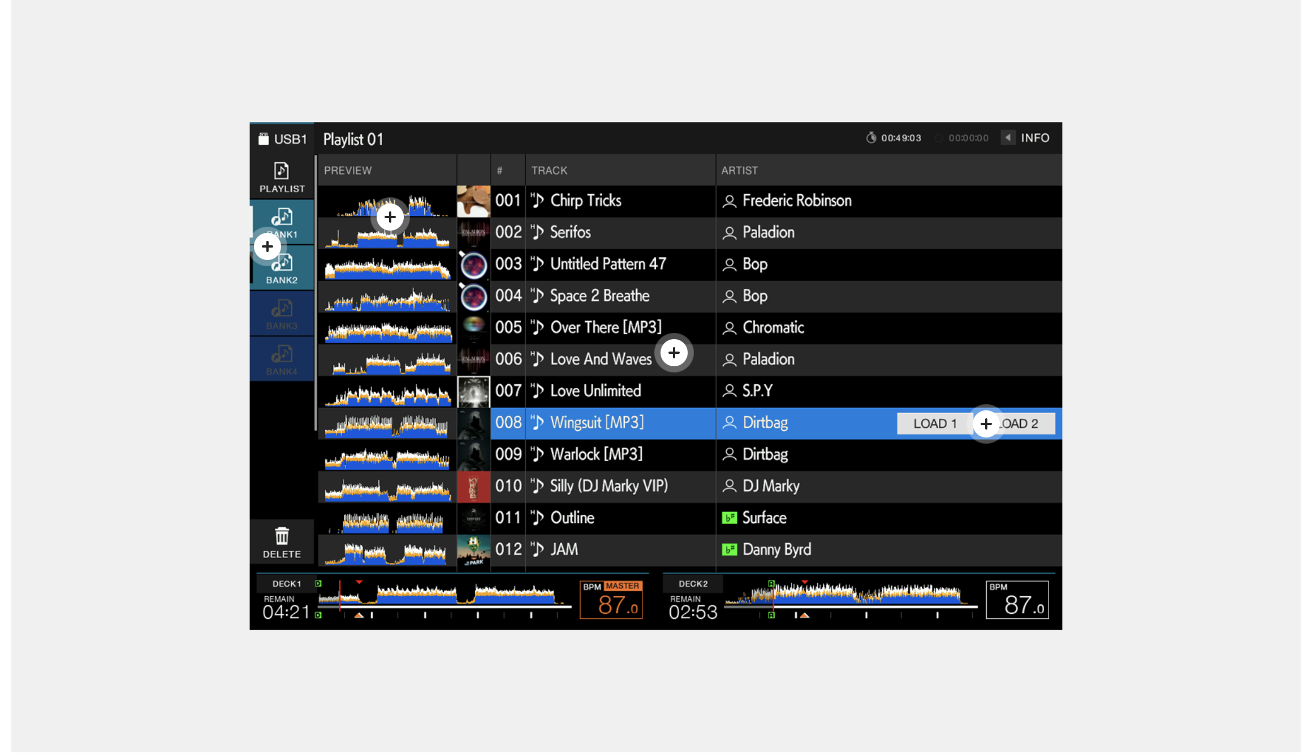Select the PLAYLIST sidebar item
The width and height of the screenshot is (1312, 754).
(x=282, y=177)
